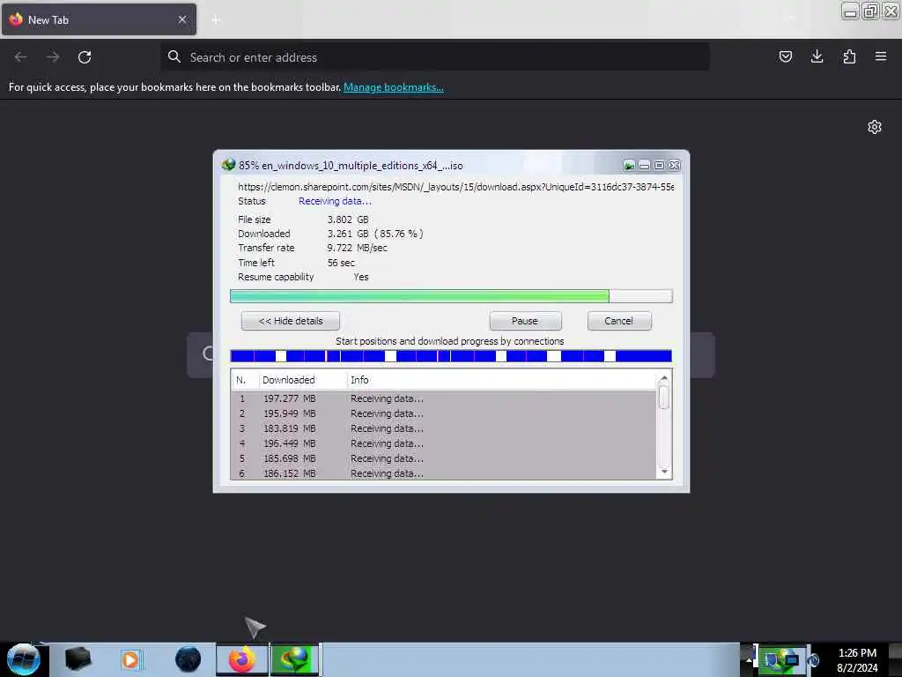Click the IDM icon in dialog title bar
Image resolution: width=902 pixels, height=677 pixels.
(228, 165)
